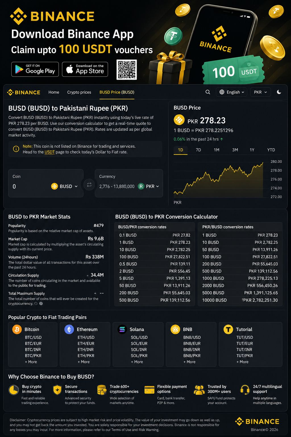Click the Flexible payment options card icon
Viewport: 291px width, 437px height.
pyautogui.click(x=149, y=390)
